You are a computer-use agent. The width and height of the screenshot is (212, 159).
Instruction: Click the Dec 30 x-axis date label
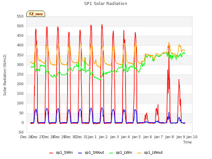tap(71, 137)
